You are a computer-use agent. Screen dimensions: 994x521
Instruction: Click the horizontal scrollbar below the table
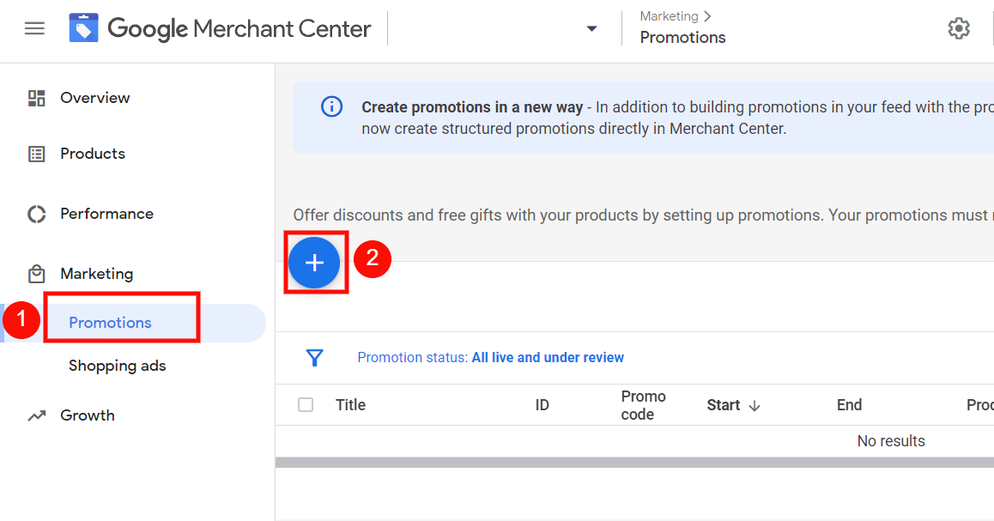tap(634, 463)
